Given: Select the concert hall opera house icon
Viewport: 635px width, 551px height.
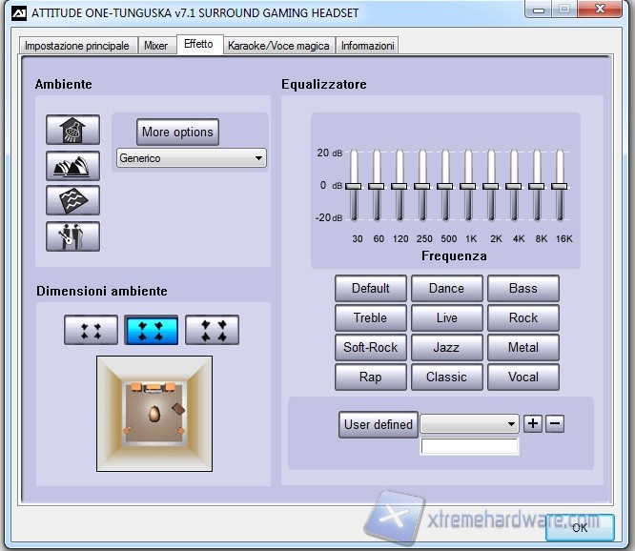Looking at the screenshot, I should 72,166.
